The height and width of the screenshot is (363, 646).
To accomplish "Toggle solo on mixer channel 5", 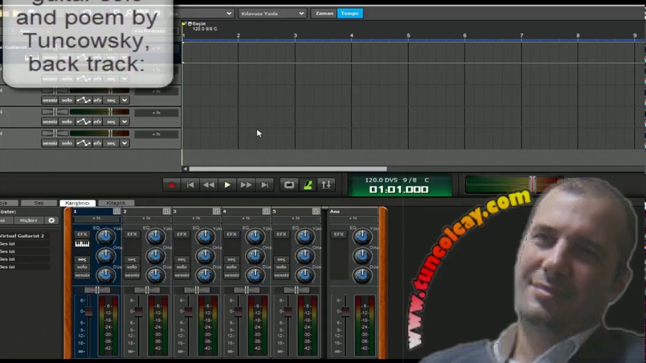I will tap(281, 267).
